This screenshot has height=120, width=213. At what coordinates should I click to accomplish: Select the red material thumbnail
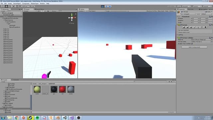tap(62, 90)
